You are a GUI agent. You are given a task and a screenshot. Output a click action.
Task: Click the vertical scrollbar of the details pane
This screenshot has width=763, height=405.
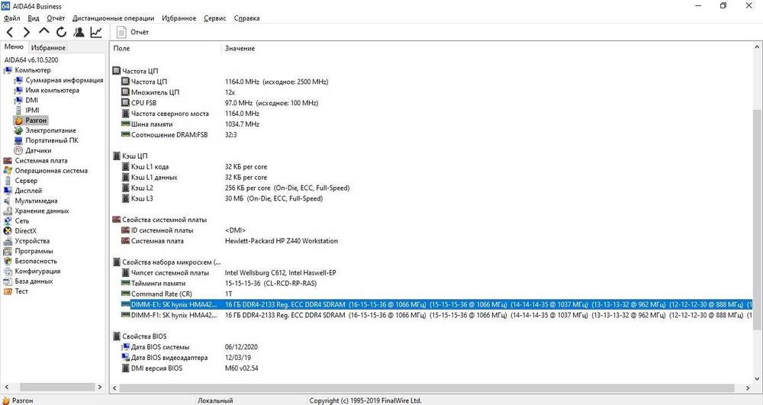coord(758,220)
